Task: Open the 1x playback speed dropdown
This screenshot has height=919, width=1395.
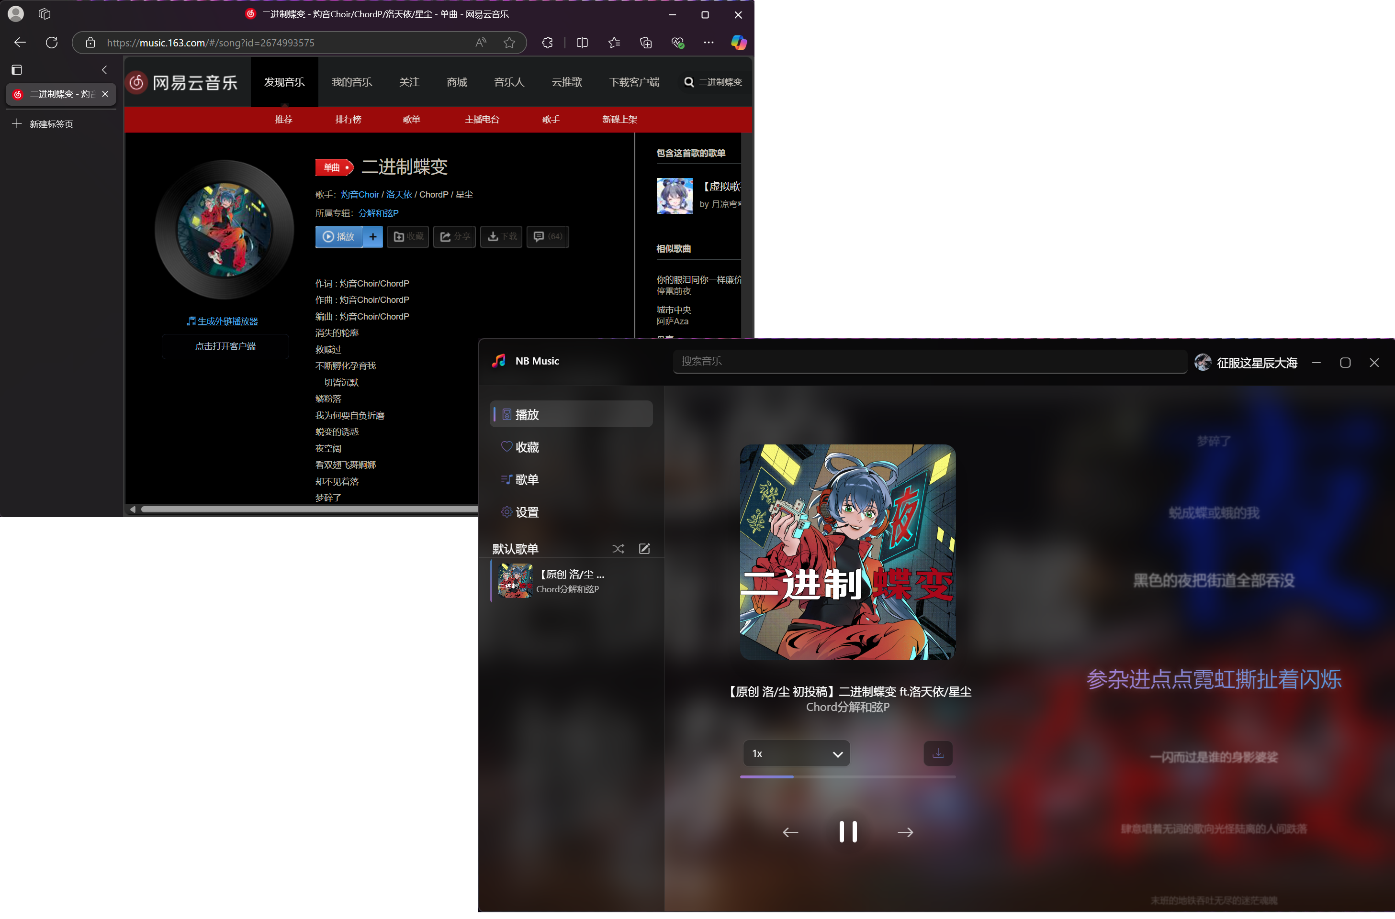Action: point(796,754)
